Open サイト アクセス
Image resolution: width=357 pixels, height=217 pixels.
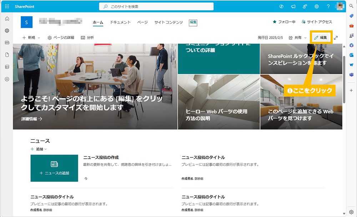(x=317, y=22)
